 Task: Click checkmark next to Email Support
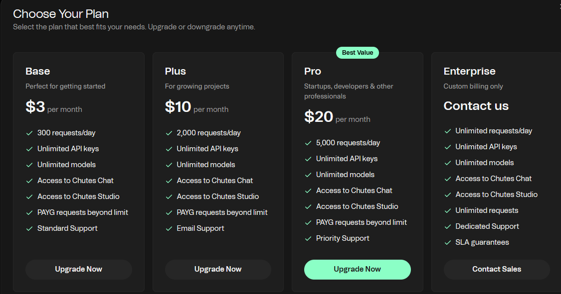169,228
